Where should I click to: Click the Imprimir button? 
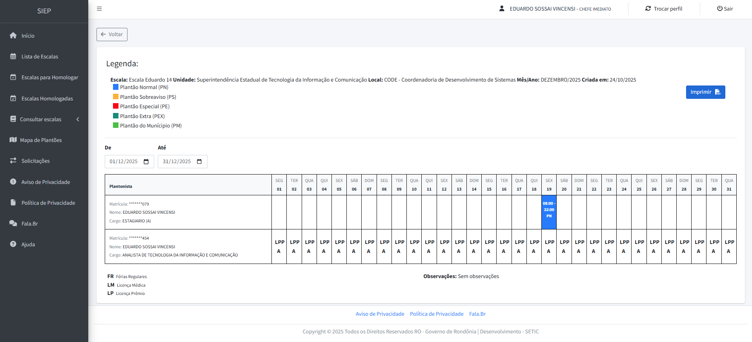pyautogui.click(x=705, y=92)
